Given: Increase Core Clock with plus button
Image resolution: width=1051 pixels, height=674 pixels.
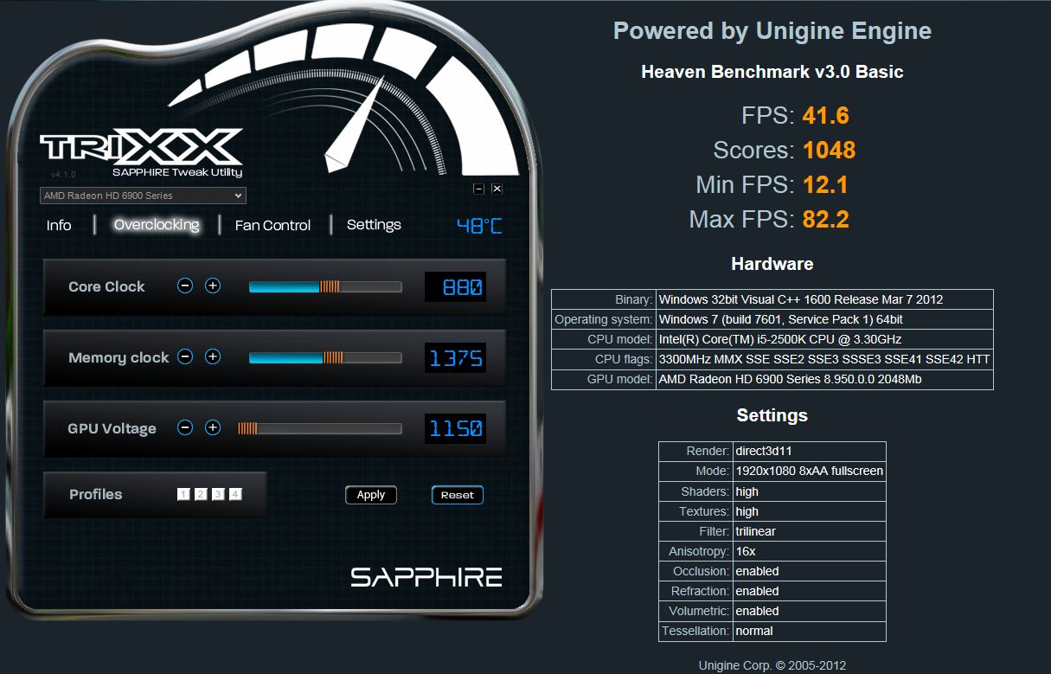Looking at the screenshot, I should [213, 286].
